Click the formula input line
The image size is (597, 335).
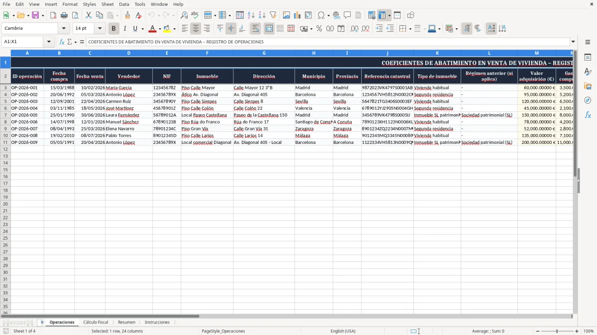pos(327,42)
